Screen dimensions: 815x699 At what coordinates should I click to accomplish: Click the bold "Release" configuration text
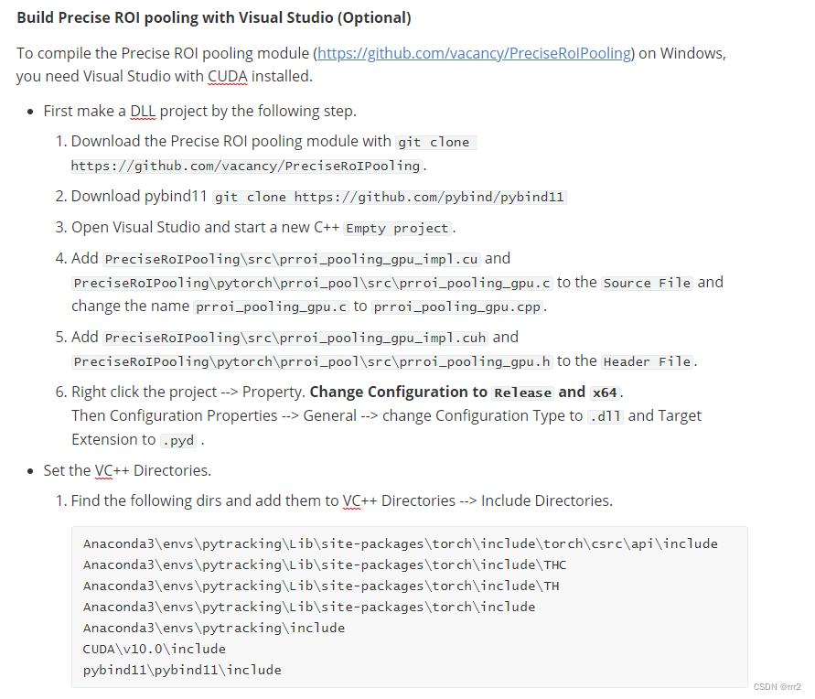coord(523,393)
